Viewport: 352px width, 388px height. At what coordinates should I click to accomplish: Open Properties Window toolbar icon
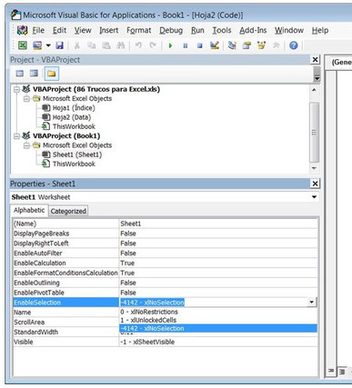tap(246, 45)
